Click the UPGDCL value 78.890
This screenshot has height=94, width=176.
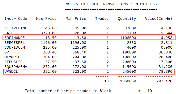[x=165, y=71]
